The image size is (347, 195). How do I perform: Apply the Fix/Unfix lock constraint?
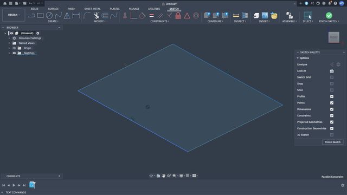[178, 16]
